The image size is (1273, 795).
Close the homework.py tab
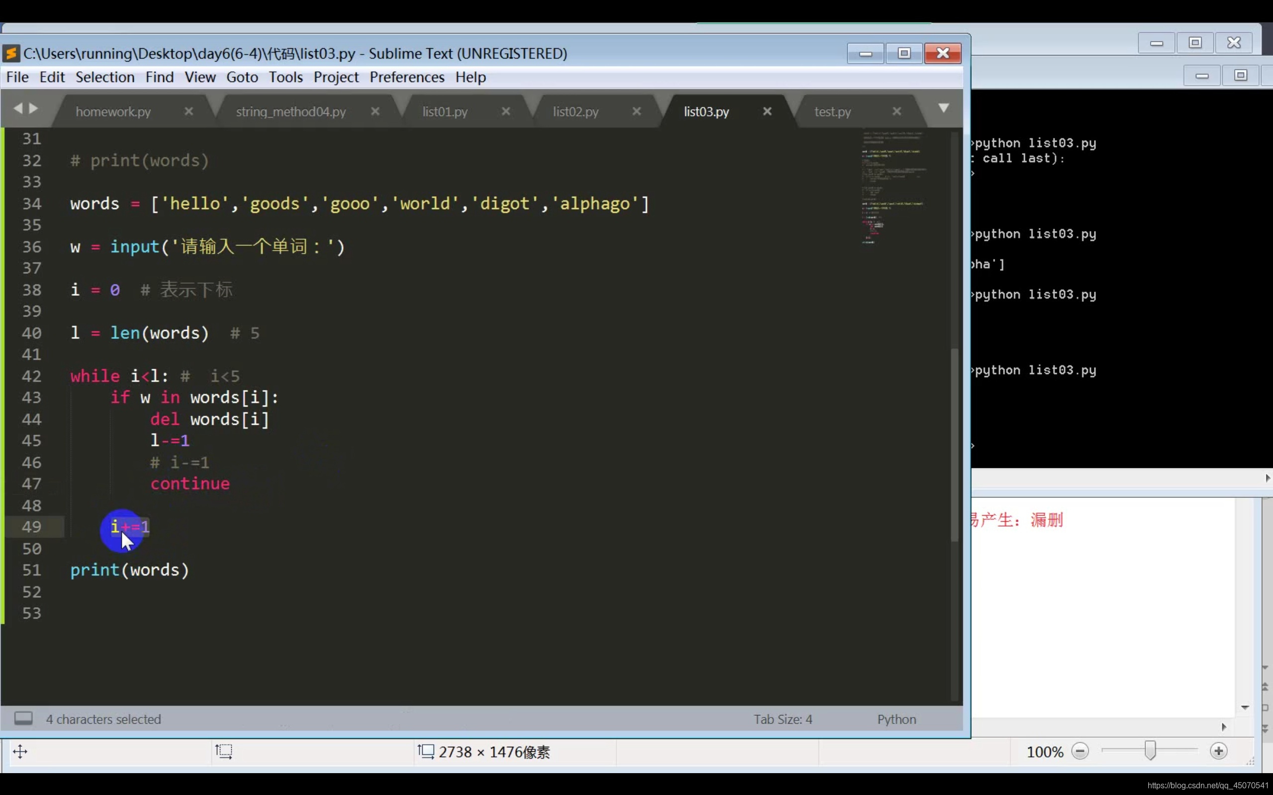click(x=189, y=111)
